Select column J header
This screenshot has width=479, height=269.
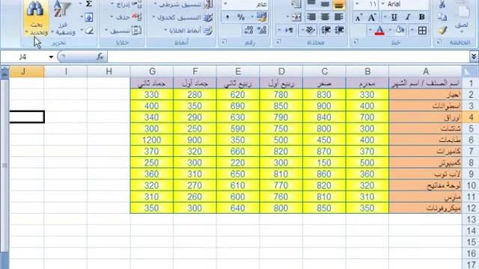27,72
